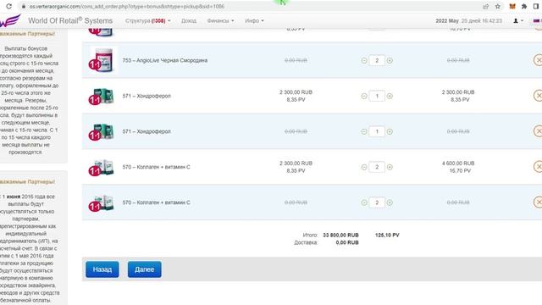The image size is (542, 305).
Task: Click quantity field of 0,00 RUB Коллаген row
Action: [x=377, y=202]
